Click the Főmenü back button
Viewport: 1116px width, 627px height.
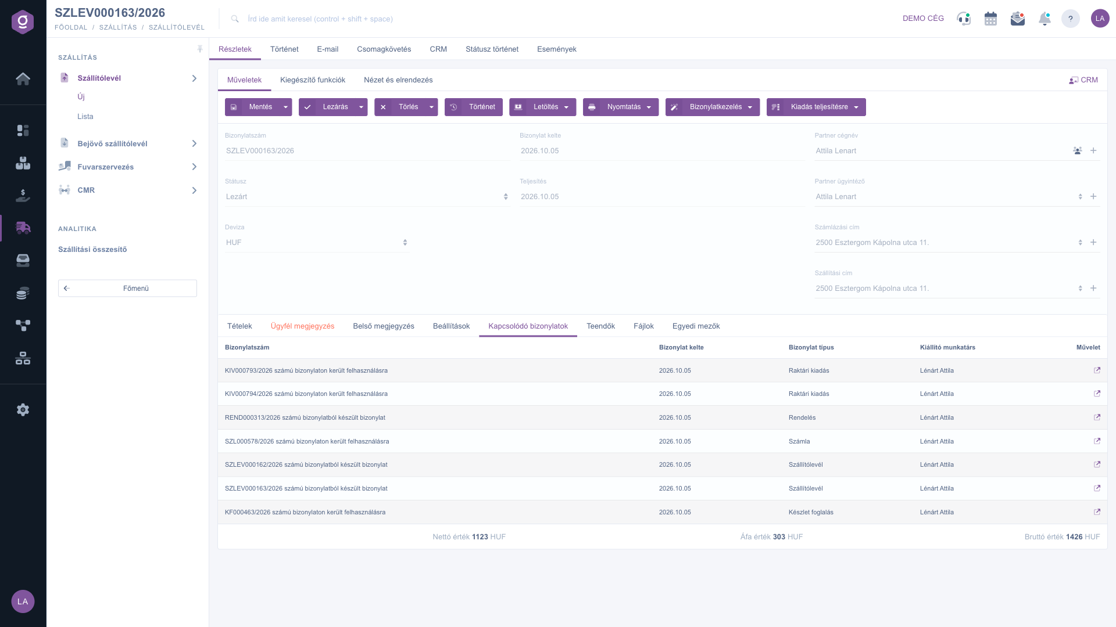pos(127,289)
